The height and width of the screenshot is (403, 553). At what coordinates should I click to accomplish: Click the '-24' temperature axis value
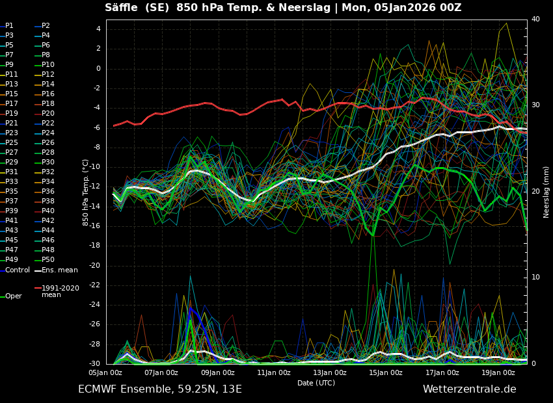coord(95,304)
